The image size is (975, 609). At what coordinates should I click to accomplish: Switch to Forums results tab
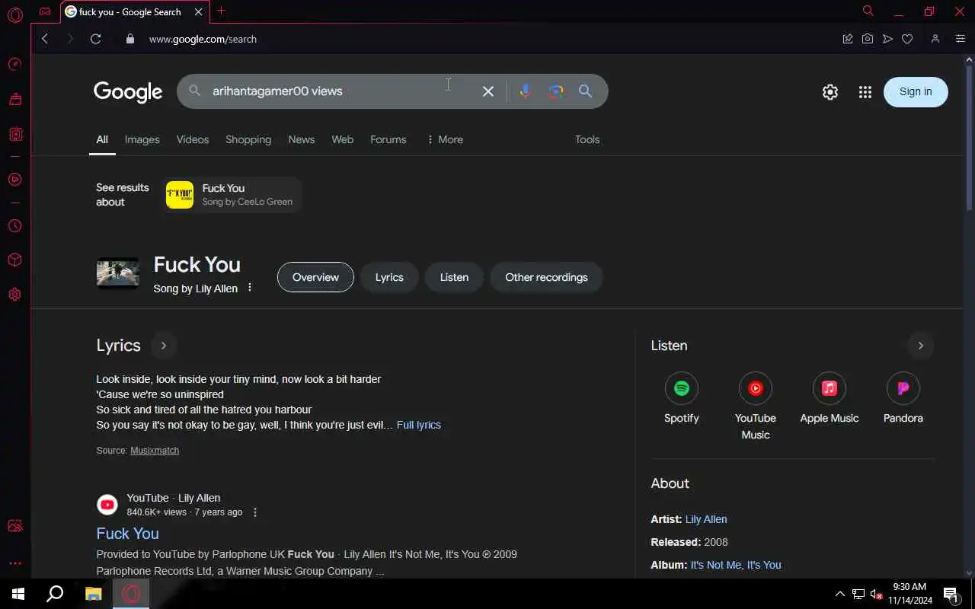click(x=388, y=139)
